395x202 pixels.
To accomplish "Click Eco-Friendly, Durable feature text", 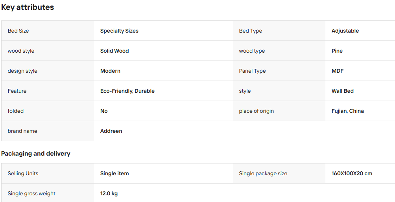I will tap(127, 91).
